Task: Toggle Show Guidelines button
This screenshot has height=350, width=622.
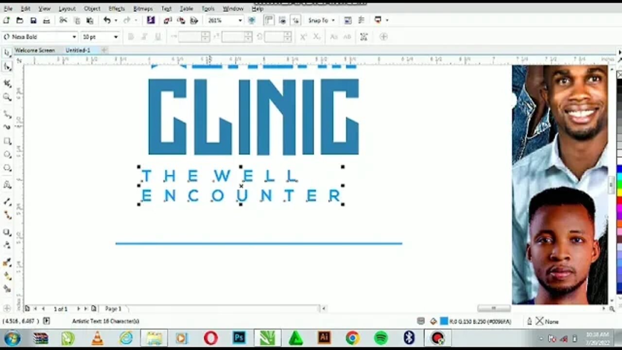Action: [x=295, y=20]
